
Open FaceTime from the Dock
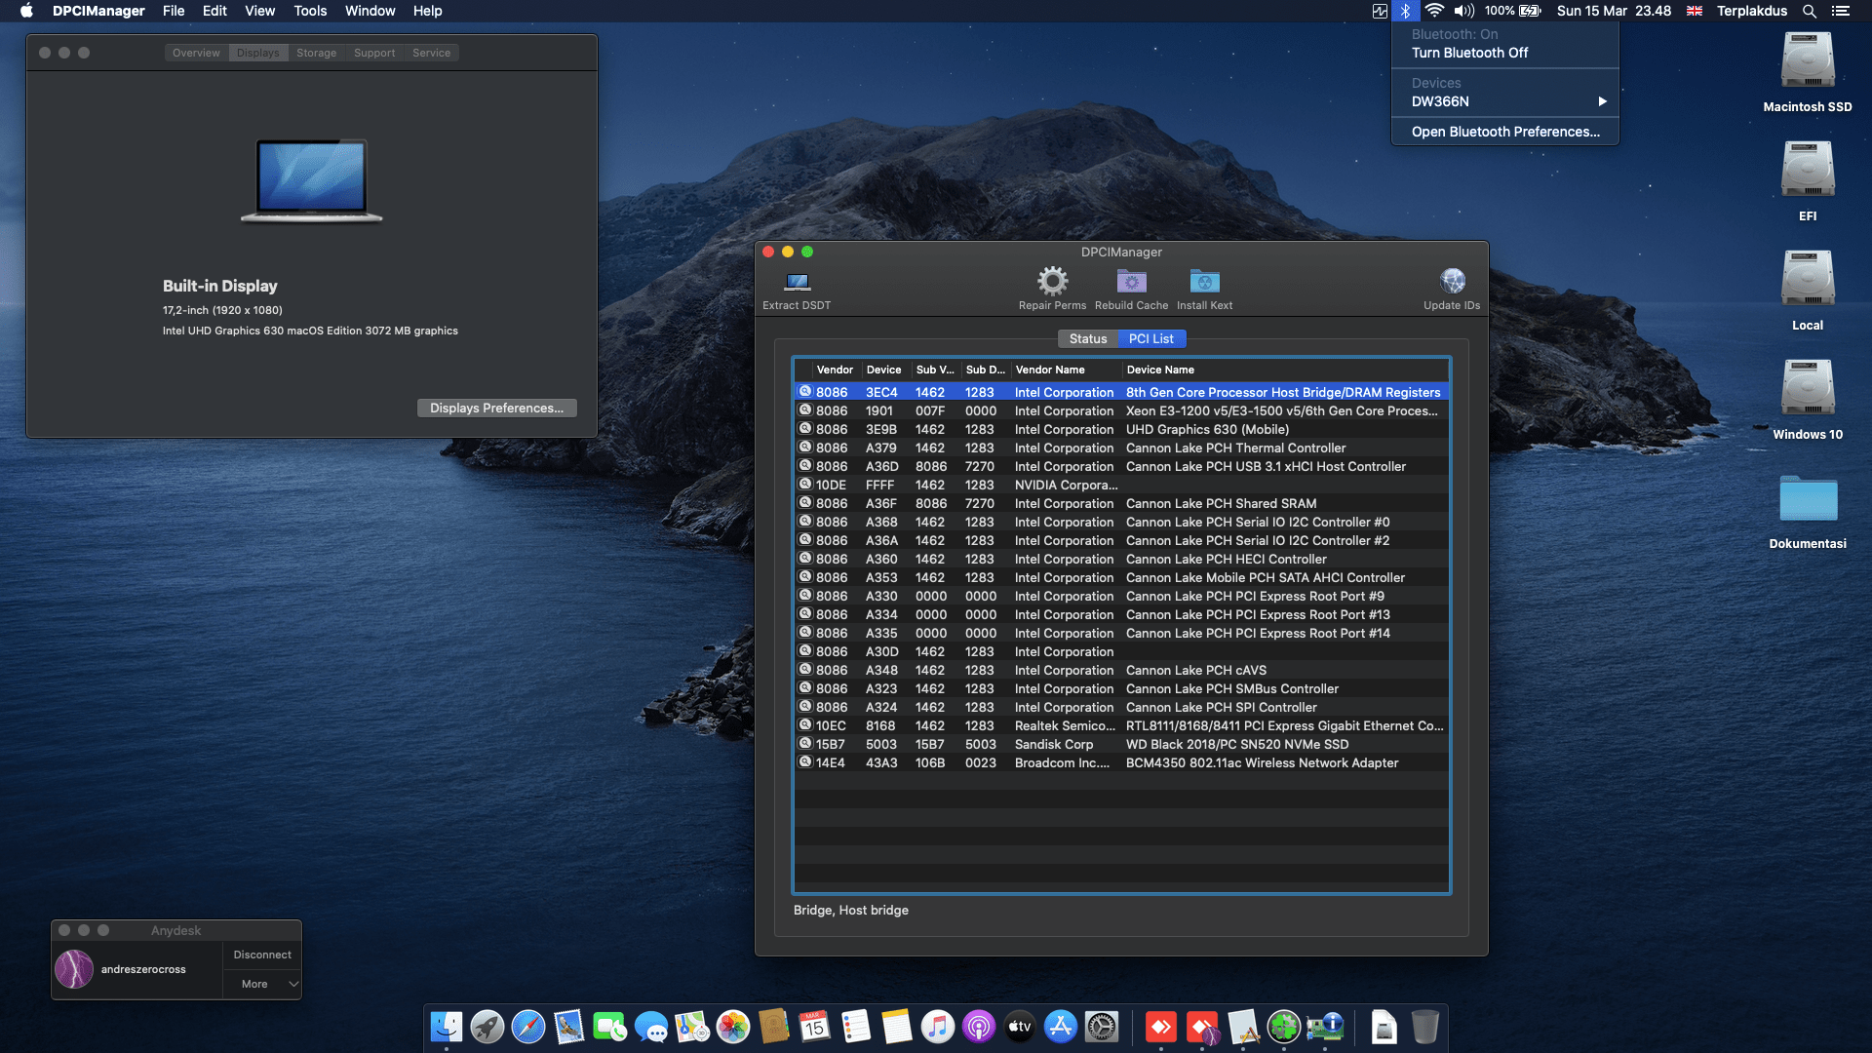point(610,1027)
